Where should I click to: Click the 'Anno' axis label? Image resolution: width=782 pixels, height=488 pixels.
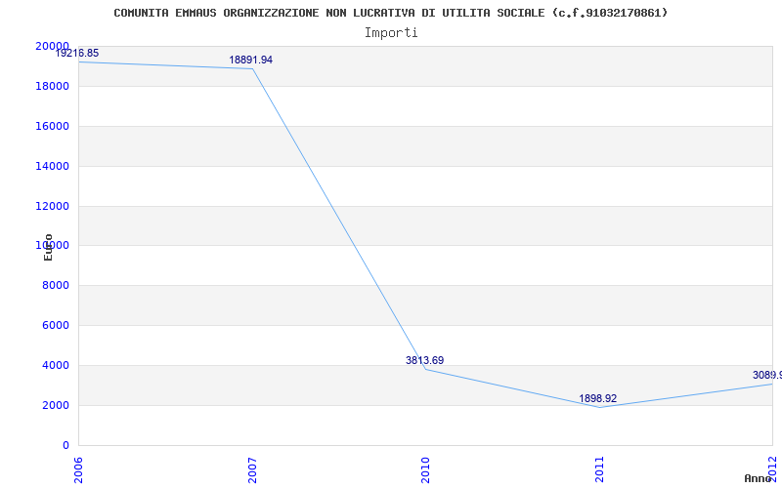(x=759, y=478)
